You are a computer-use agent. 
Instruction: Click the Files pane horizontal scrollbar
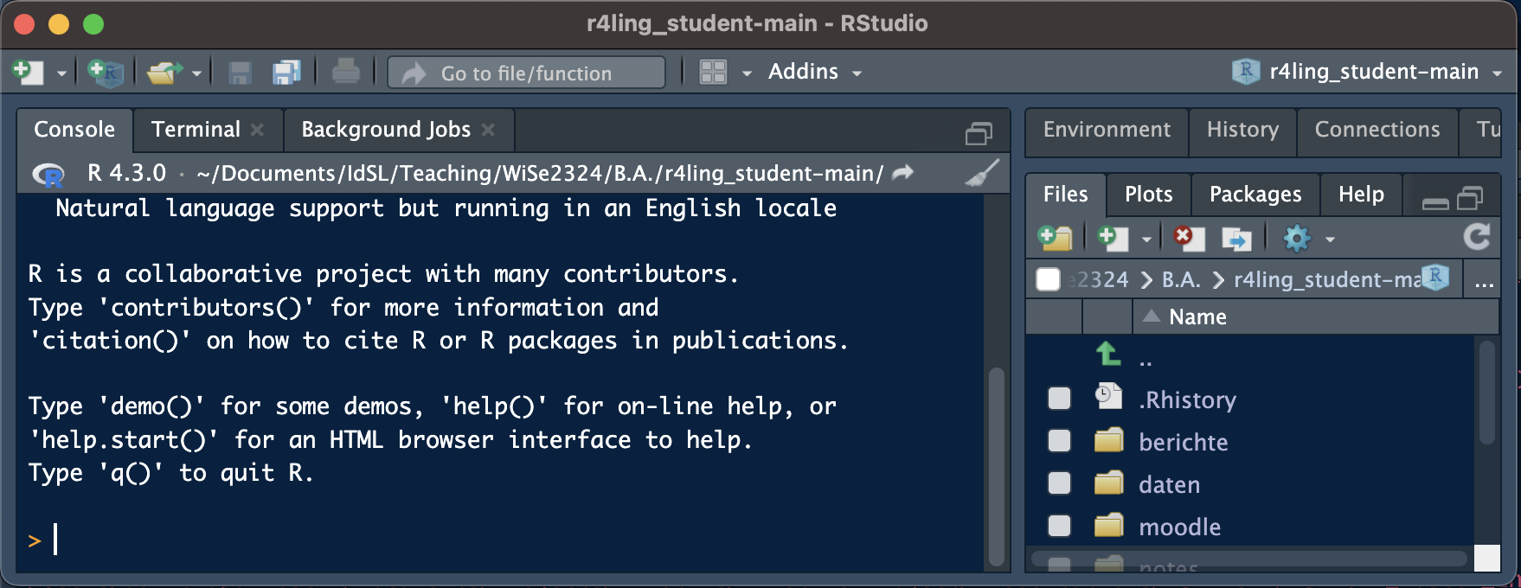click(x=1249, y=559)
